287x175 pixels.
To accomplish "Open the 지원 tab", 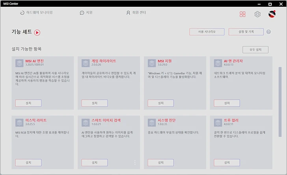I will pyautogui.click(x=86, y=13).
